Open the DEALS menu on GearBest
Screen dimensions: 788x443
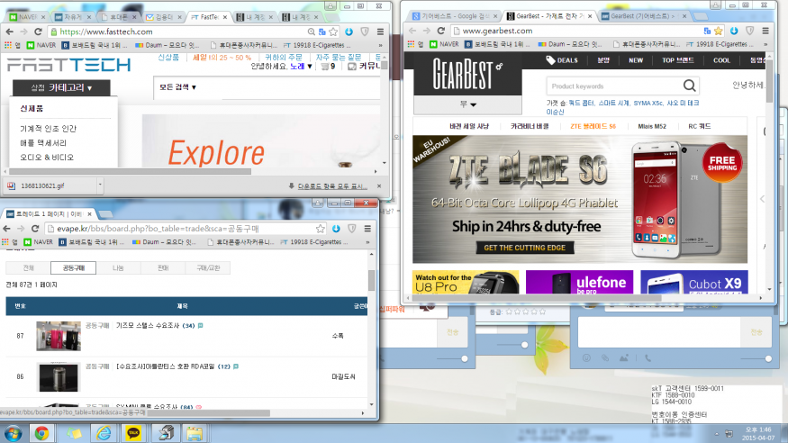coord(563,60)
